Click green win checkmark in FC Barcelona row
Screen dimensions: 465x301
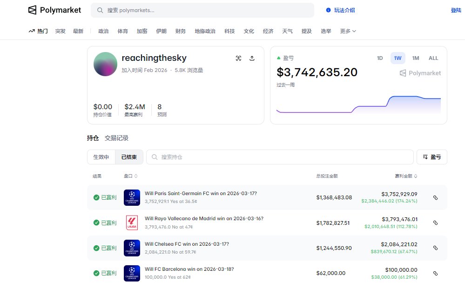[96, 273]
